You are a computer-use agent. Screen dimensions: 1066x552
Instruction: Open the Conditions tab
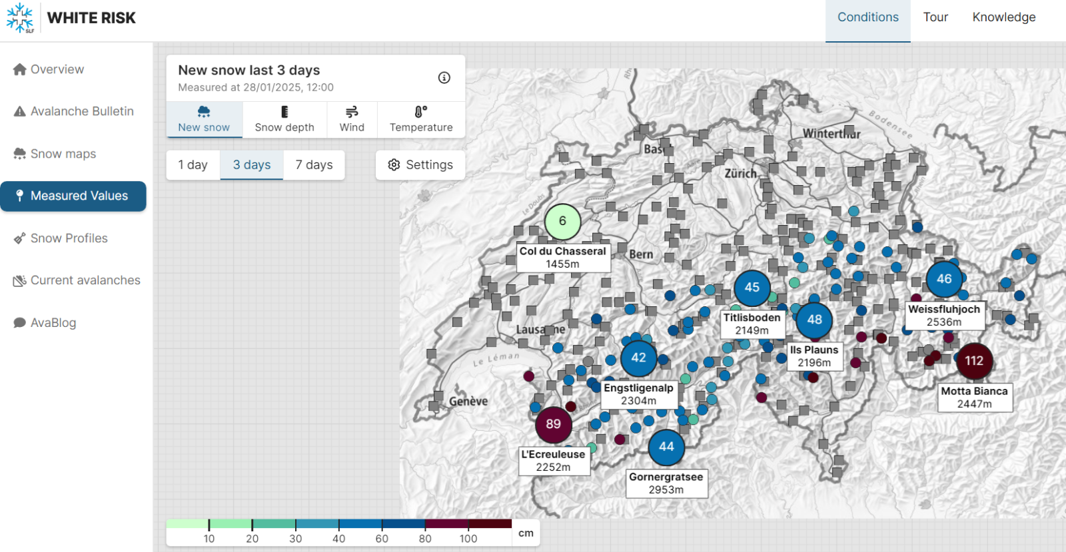point(868,21)
